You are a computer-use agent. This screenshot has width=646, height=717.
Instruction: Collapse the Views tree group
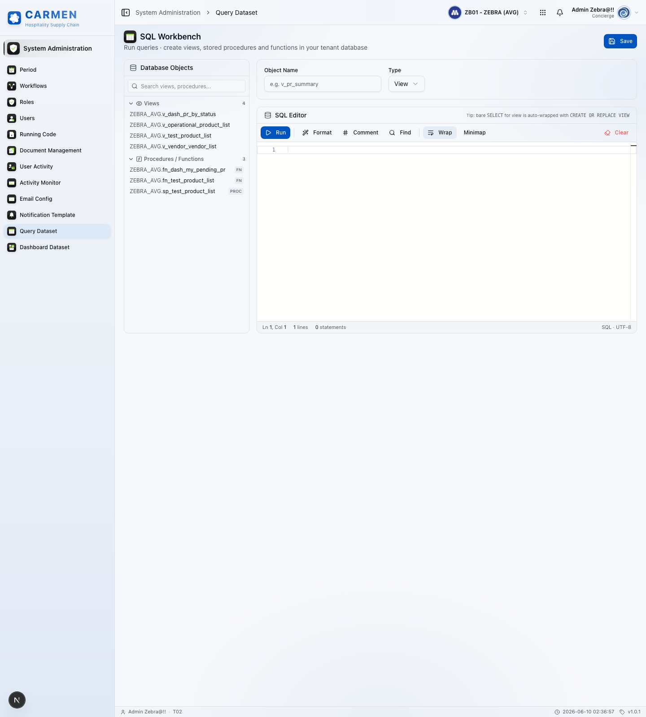[x=131, y=104]
